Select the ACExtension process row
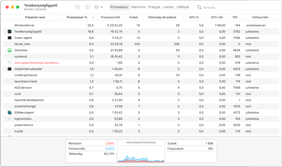This screenshot has width=282, height=167. coord(141,88)
